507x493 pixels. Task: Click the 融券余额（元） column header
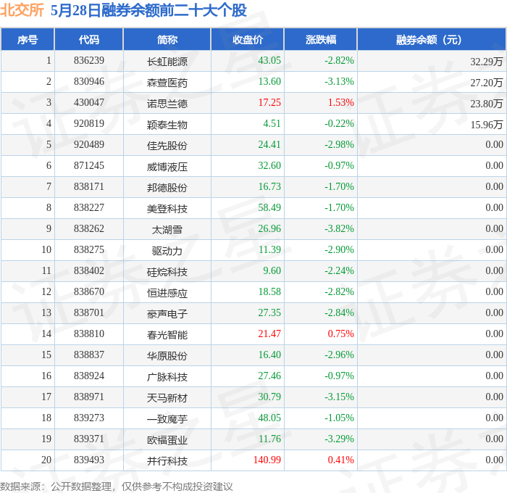(432, 39)
